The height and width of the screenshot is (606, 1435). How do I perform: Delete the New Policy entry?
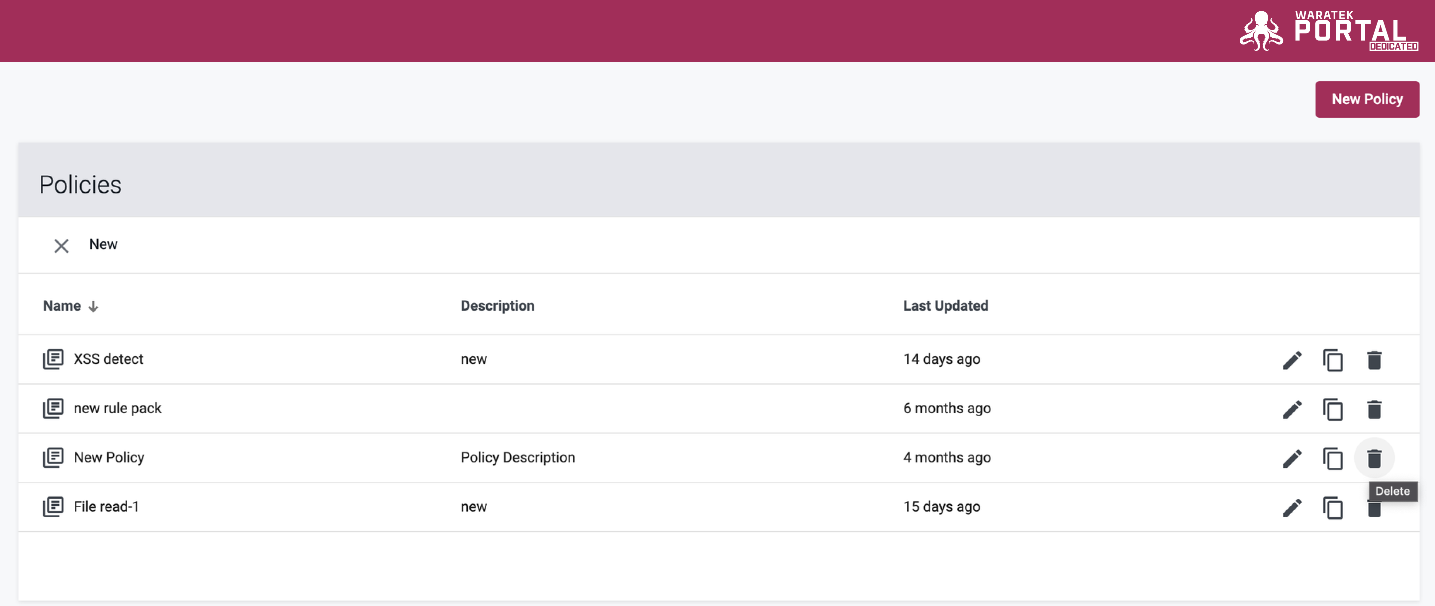(1374, 458)
